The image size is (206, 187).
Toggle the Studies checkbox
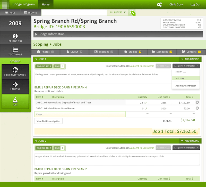pyautogui.click(x=140, y=52)
